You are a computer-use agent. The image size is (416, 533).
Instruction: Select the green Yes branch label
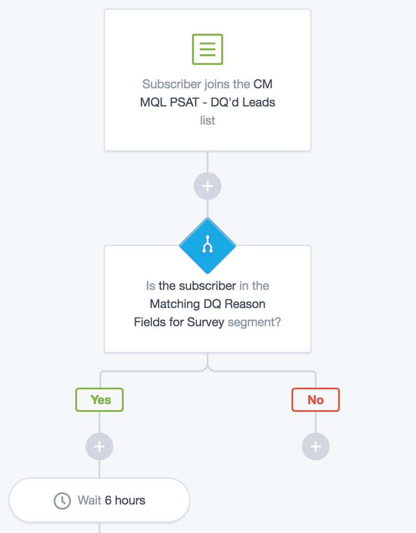point(99,400)
